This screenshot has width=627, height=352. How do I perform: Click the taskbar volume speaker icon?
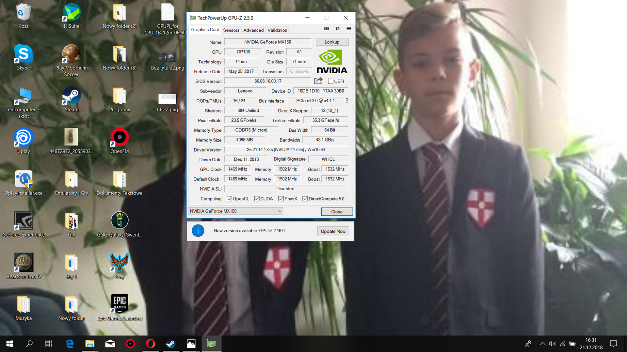click(x=552, y=344)
